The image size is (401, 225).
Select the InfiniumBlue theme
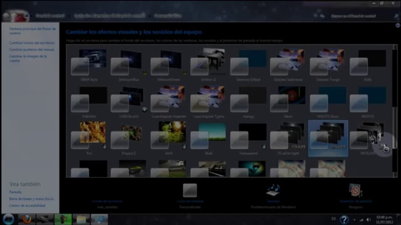click(129, 65)
